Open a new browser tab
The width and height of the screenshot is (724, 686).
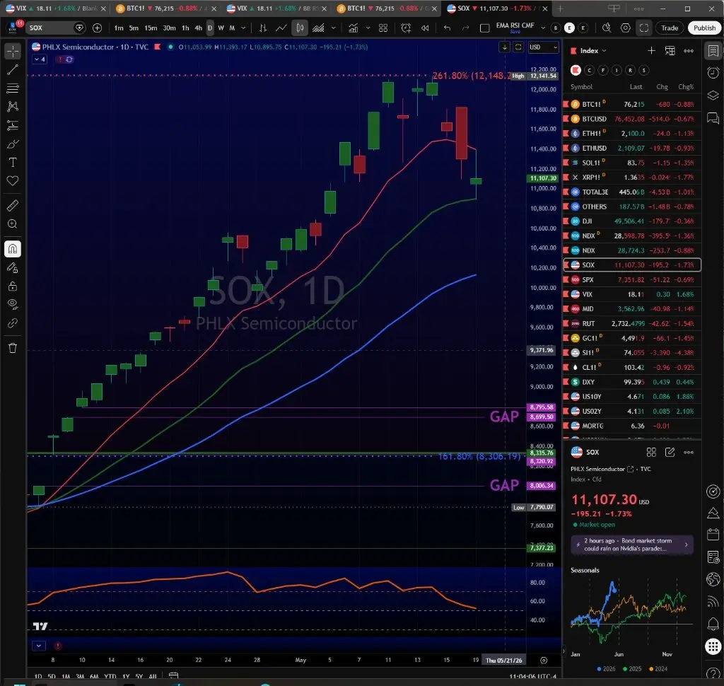[560, 8]
